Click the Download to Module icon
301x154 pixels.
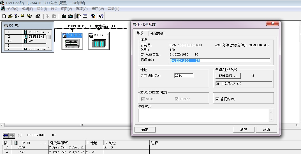[64, 16]
